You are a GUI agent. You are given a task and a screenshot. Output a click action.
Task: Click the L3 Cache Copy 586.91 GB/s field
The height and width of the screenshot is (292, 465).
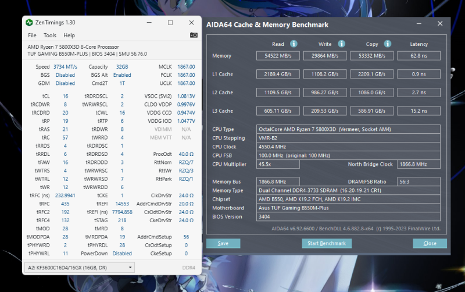(x=372, y=111)
